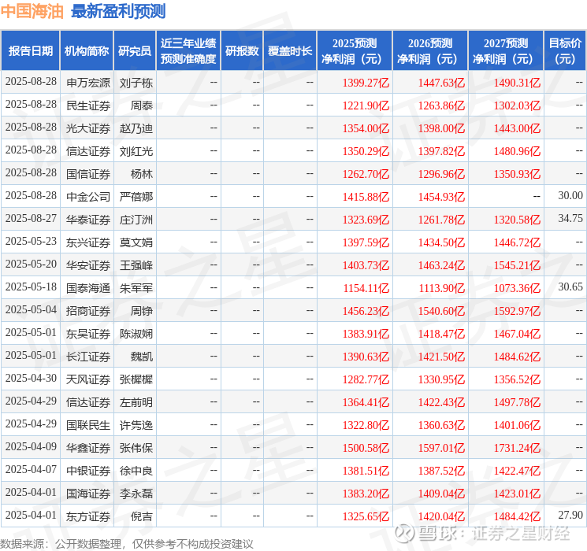Viewport: 587px width, 551px height.
Task: Select analyst 赵乃迪
Action: 136,128
